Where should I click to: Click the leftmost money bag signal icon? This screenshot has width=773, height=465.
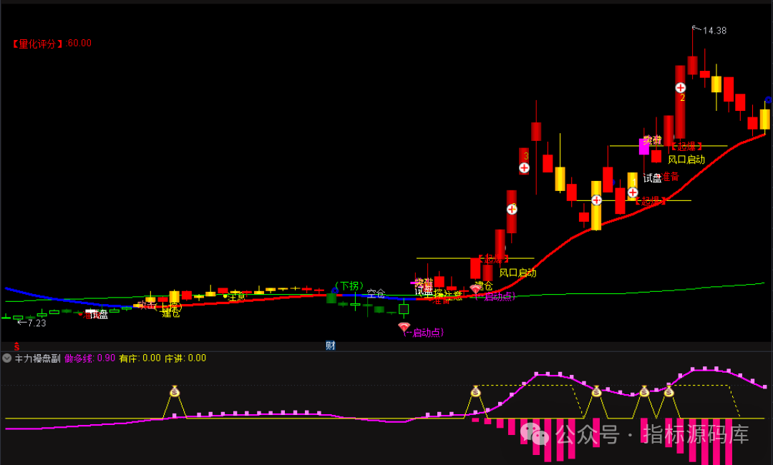[175, 391]
